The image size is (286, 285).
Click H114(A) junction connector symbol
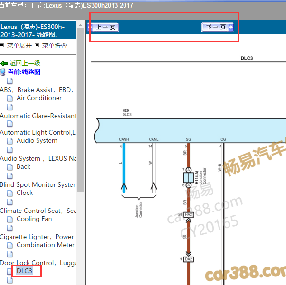pyautogui.click(x=189, y=177)
